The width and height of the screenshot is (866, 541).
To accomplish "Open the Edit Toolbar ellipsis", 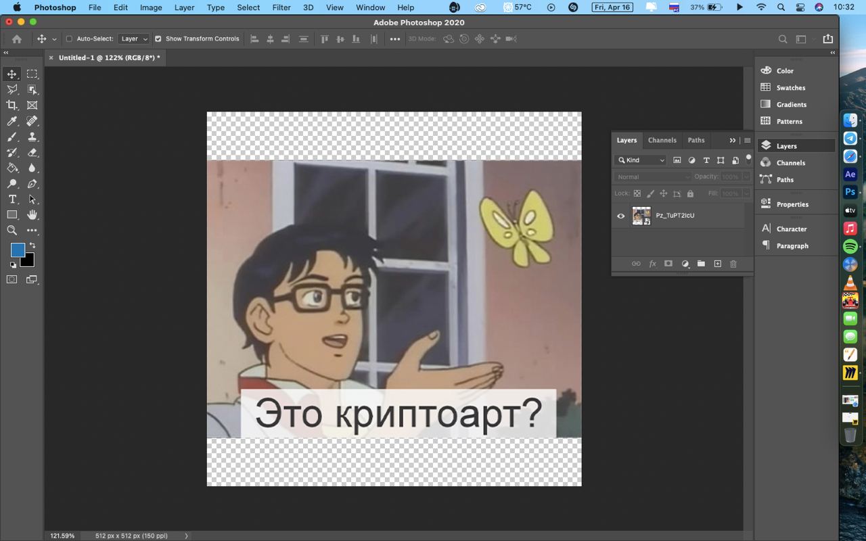I will 32,231.
